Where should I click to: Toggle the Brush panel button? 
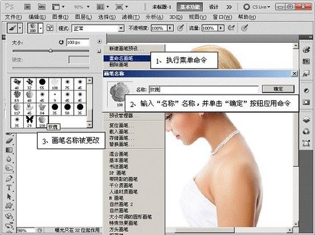coord(50,28)
